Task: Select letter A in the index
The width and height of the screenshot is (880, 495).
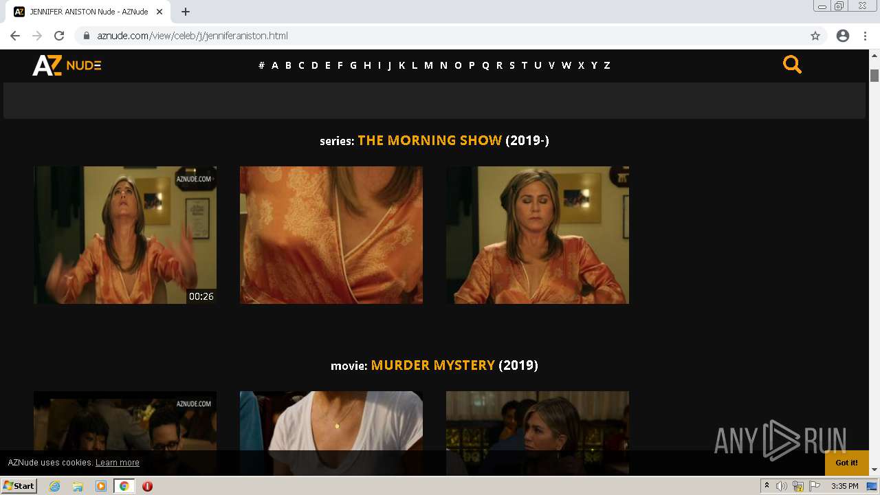Action: 275,65
